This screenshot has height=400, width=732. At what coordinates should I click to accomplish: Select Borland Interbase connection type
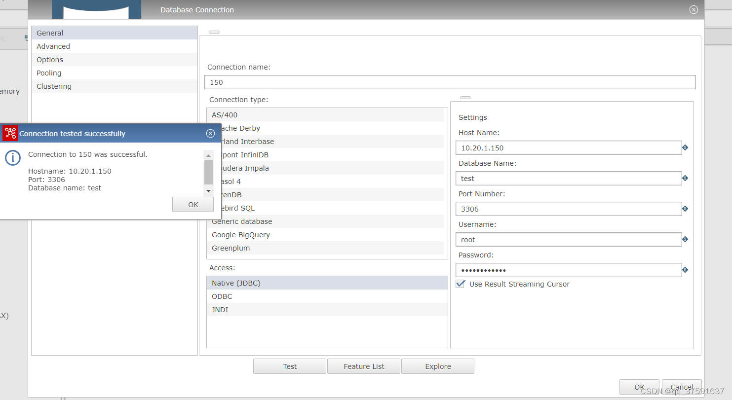coord(332,142)
